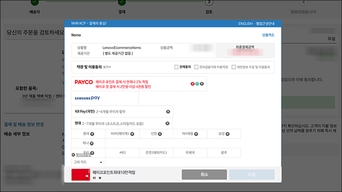The width and height of the screenshot is (342, 192).
Task: Select 은련(해외카드) card
Action: [156, 153]
